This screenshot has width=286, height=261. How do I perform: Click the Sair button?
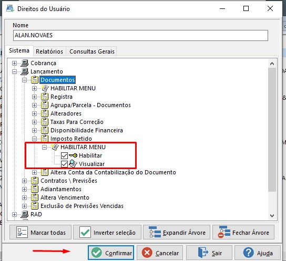click(x=209, y=253)
